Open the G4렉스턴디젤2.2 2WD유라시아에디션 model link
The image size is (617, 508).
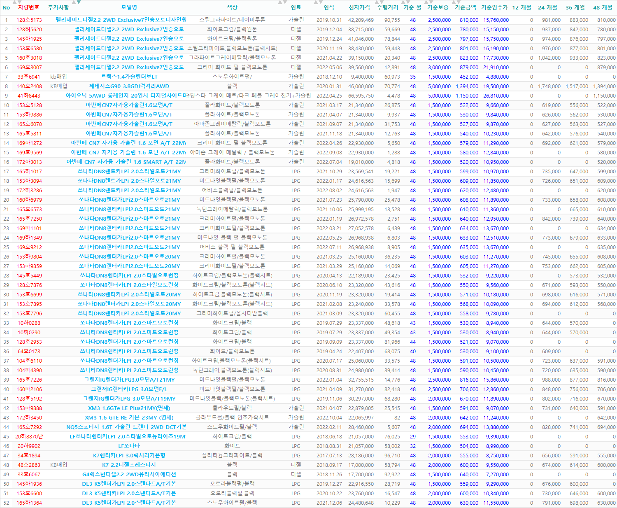point(129,474)
